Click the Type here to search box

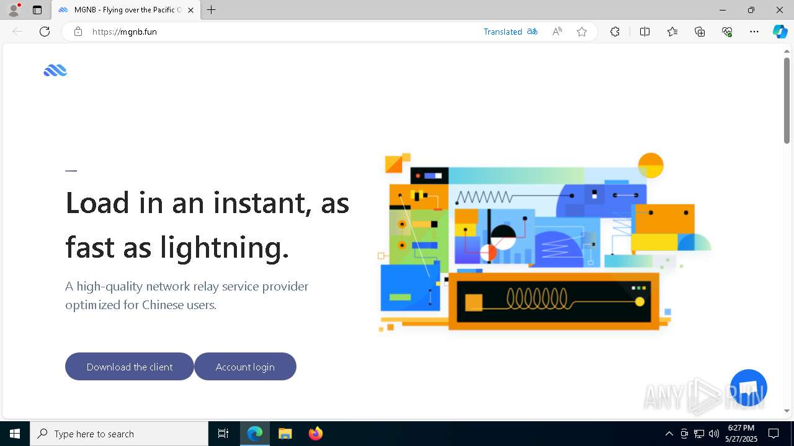pos(119,434)
